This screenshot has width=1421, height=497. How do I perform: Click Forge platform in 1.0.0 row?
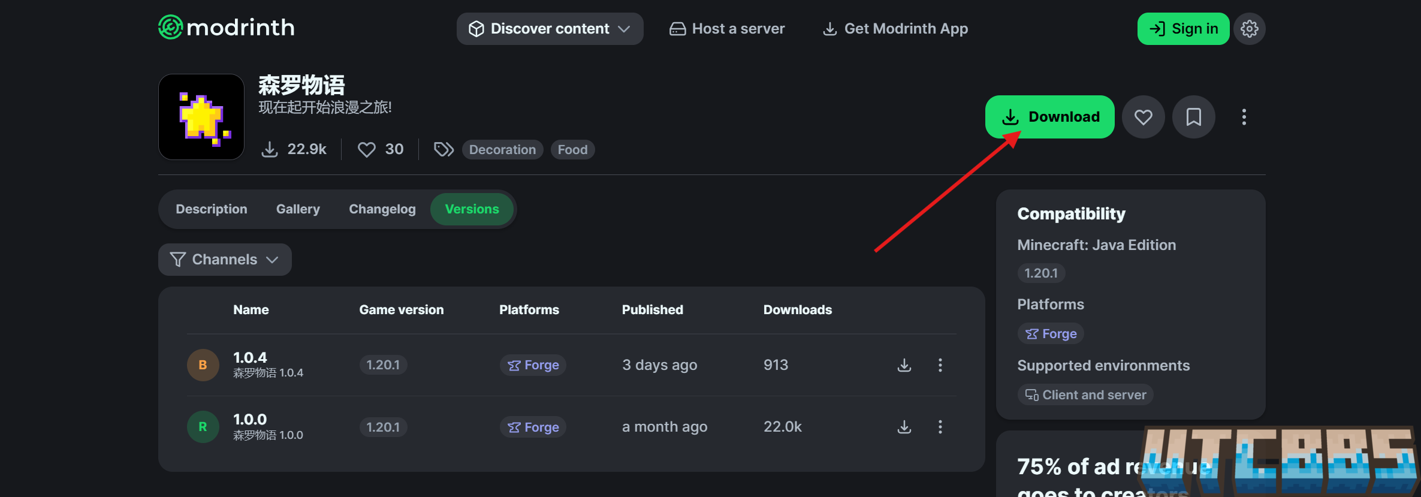point(533,427)
